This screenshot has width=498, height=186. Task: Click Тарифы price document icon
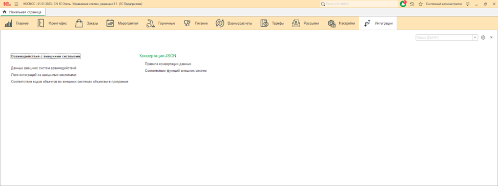pyautogui.click(x=264, y=23)
